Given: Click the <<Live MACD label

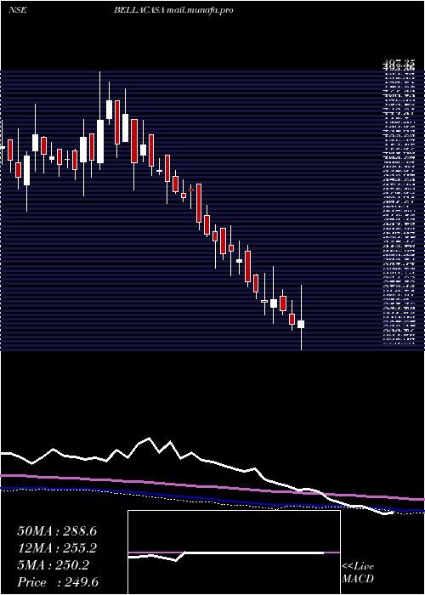Looking at the screenshot, I should point(358,573).
